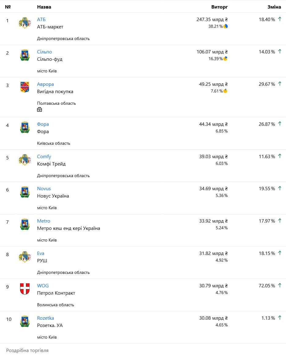Open the АТБ company link
The image size is (286, 356).
41,20
